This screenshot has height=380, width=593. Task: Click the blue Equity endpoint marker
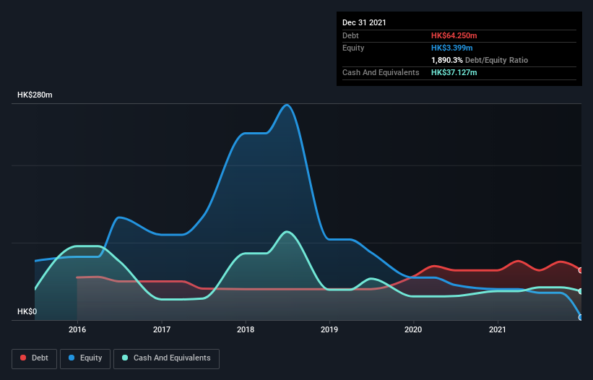click(x=581, y=318)
